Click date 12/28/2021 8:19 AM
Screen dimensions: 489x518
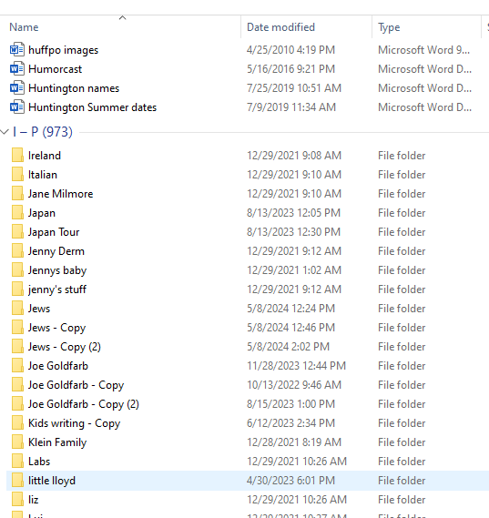point(294,442)
